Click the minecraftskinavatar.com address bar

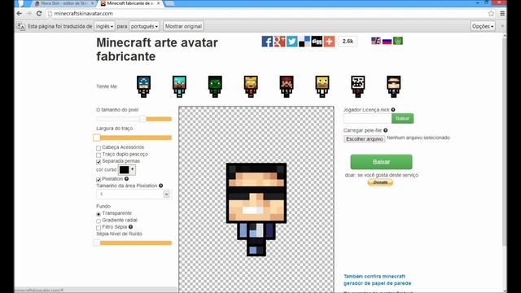(266, 14)
